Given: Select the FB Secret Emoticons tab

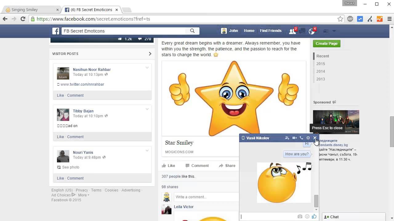Looking at the screenshot, I should click(x=91, y=10).
